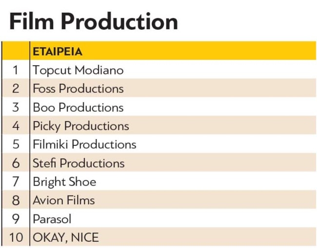Click the Film Production title
317x248 pixels.
coord(94,22)
